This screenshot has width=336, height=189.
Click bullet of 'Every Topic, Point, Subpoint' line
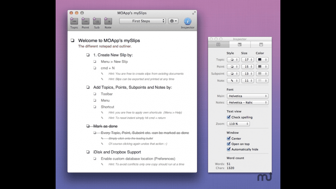tap(95, 133)
